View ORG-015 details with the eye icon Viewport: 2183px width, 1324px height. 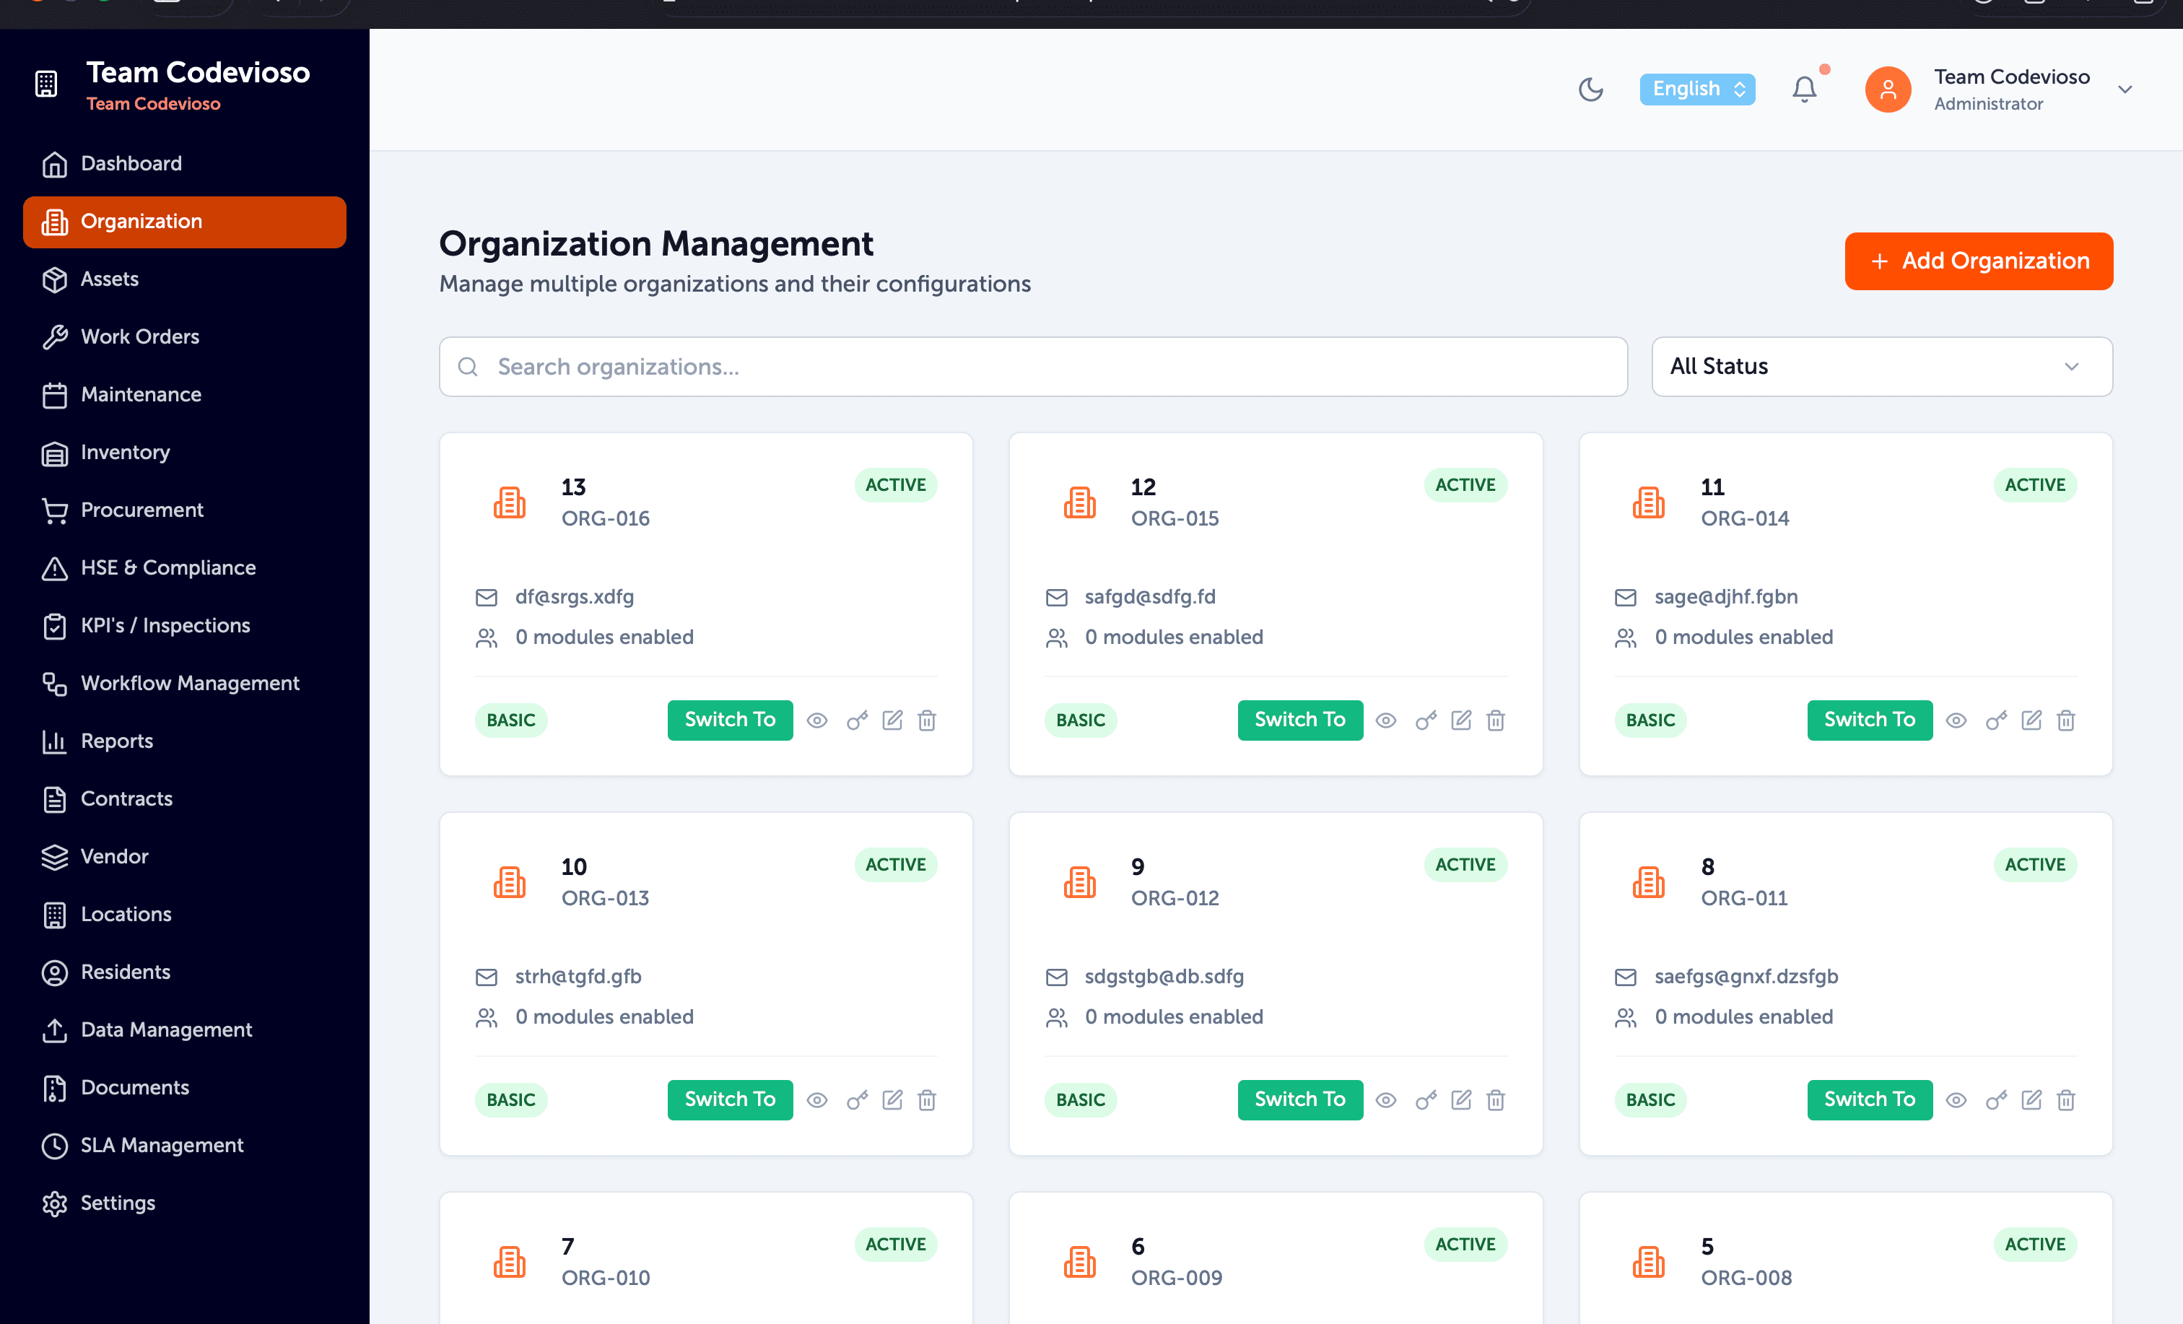coord(1387,720)
